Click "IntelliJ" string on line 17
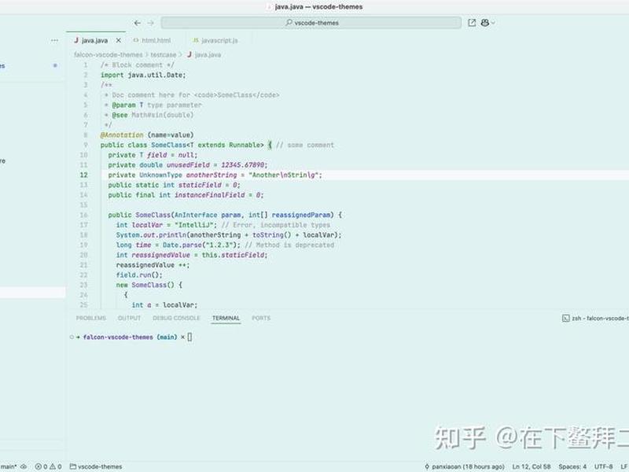 point(194,225)
